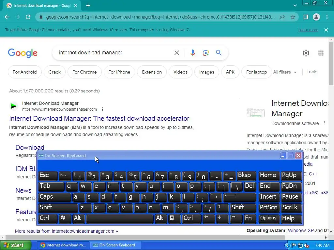This screenshot has height=250, width=334.
Task: Open the three-dot menu beside the internetdownloadmanager.com result
Action: coord(102,109)
